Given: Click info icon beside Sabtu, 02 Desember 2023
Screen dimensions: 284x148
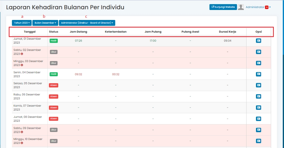Looking at the screenshot, I should tap(22, 54).
